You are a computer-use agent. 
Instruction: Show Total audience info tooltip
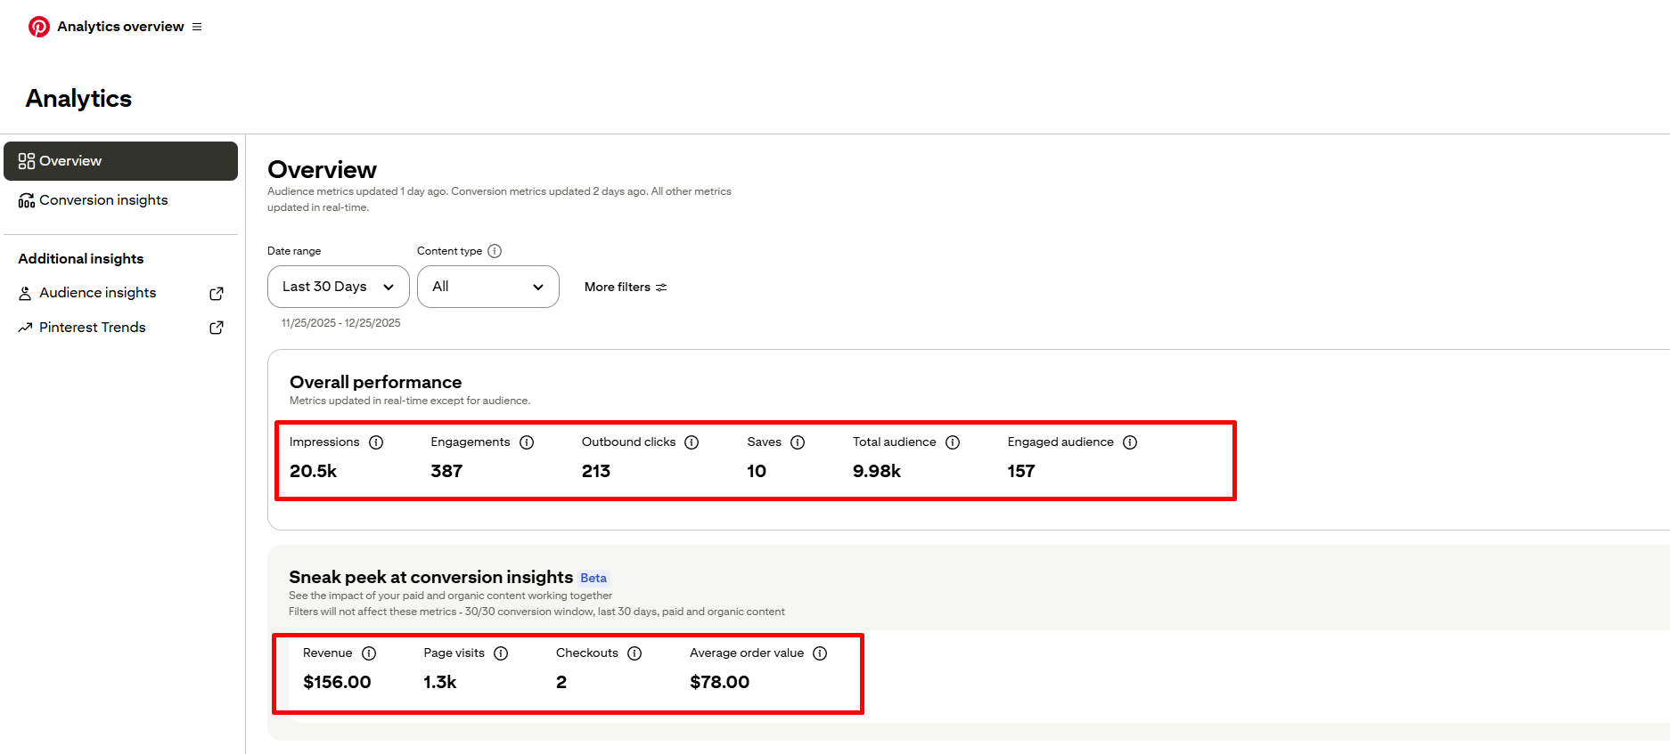953,442
